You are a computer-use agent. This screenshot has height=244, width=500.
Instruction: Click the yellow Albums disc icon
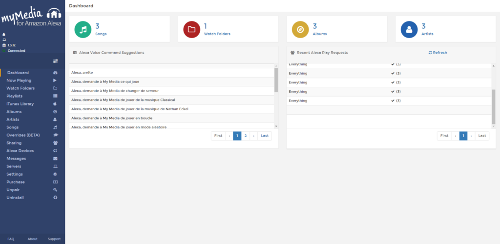[x=300, y=30]
